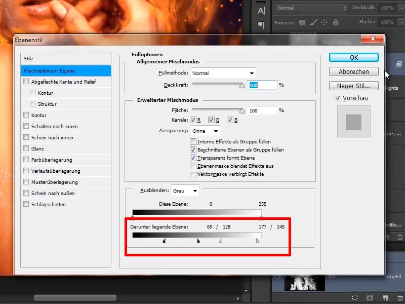Click the Fläche value field in dialog
Viewport: 405px width, 304px height.
262,110
